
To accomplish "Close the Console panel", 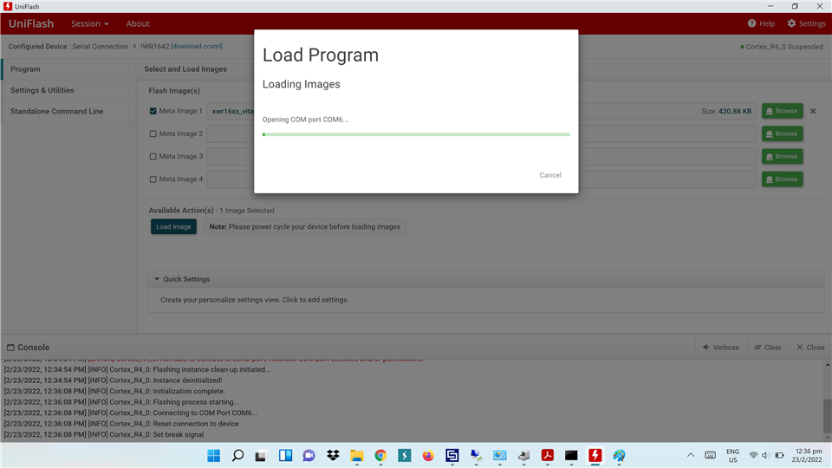I will 810,348.
